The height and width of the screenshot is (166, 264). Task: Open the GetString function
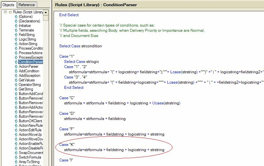point(26,89)
